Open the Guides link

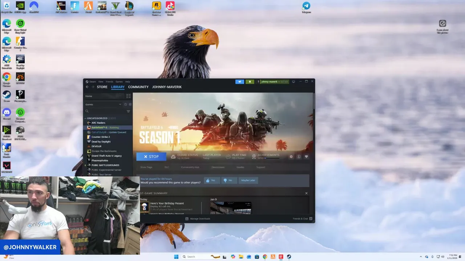coord(240,167)
